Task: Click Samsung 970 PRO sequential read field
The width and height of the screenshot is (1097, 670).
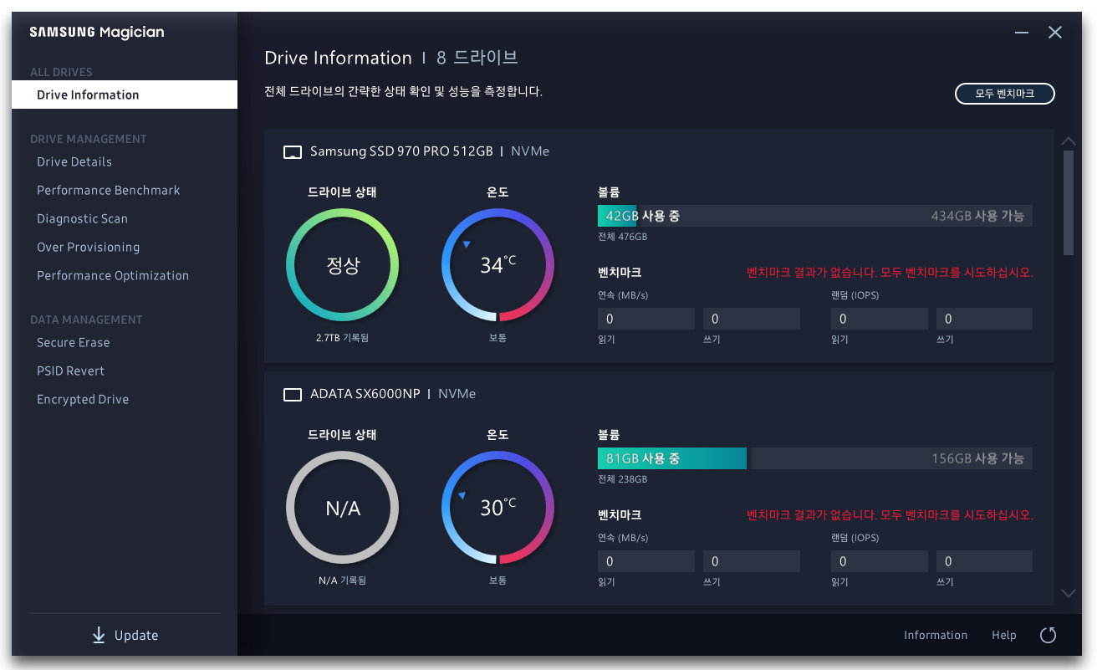Action: (646, 319)
